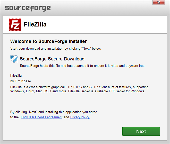Click the blue shield secure download icon

(14, 59)
